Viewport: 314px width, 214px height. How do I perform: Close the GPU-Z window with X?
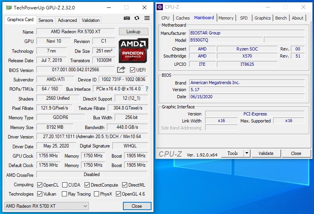click(144, 7)
